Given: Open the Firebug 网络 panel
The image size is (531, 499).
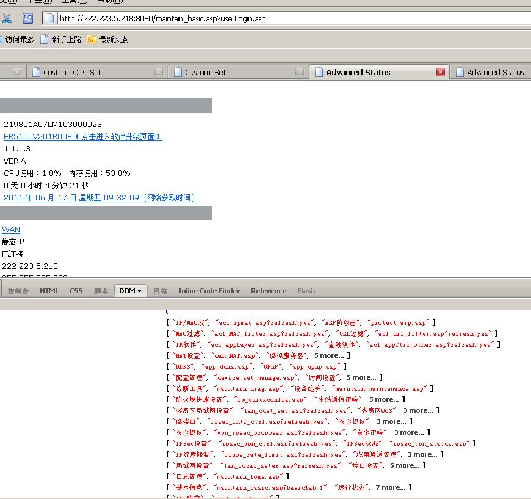Looking at the screenshot, I should (160, 291).
